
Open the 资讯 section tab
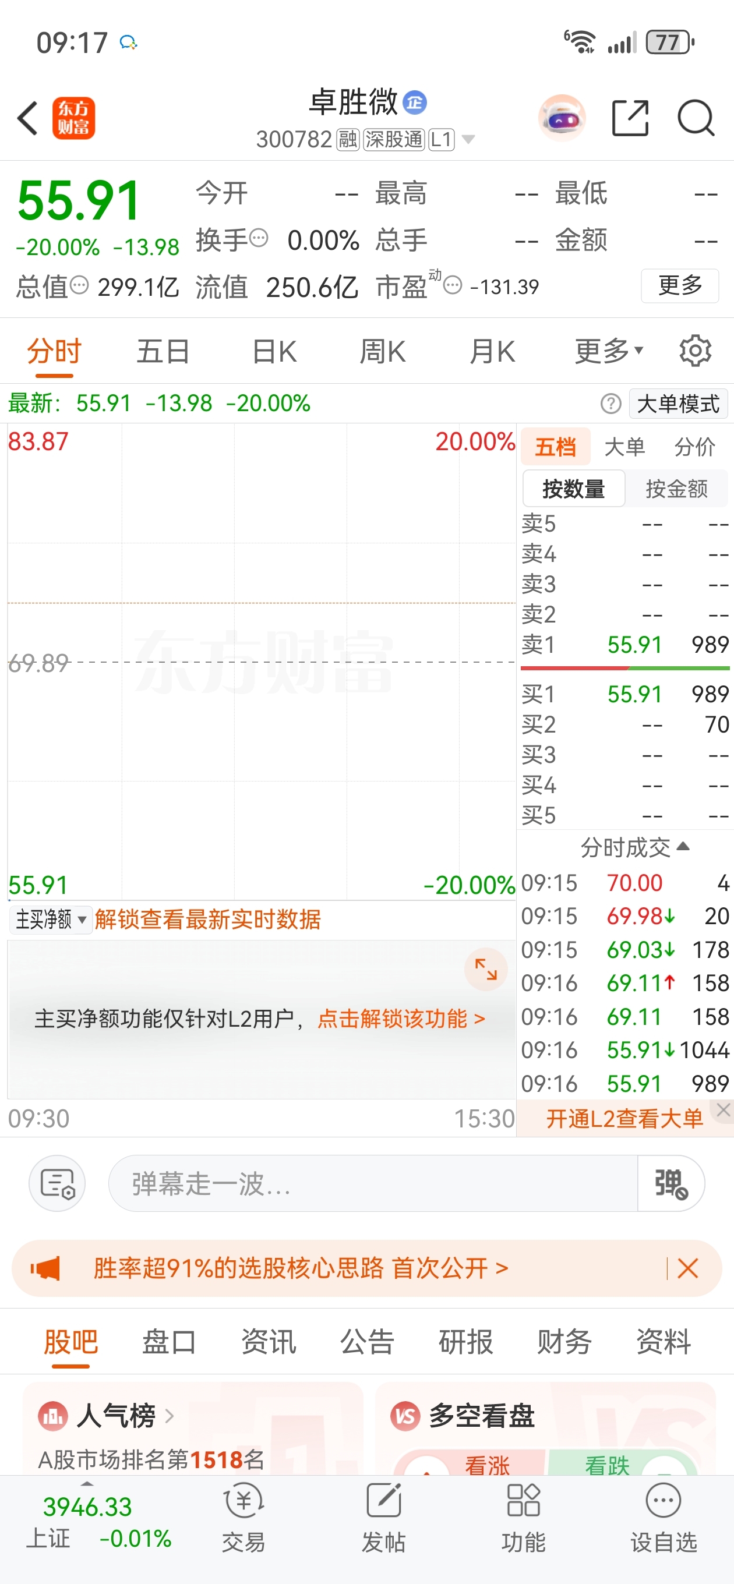(x=268, y=1342)
